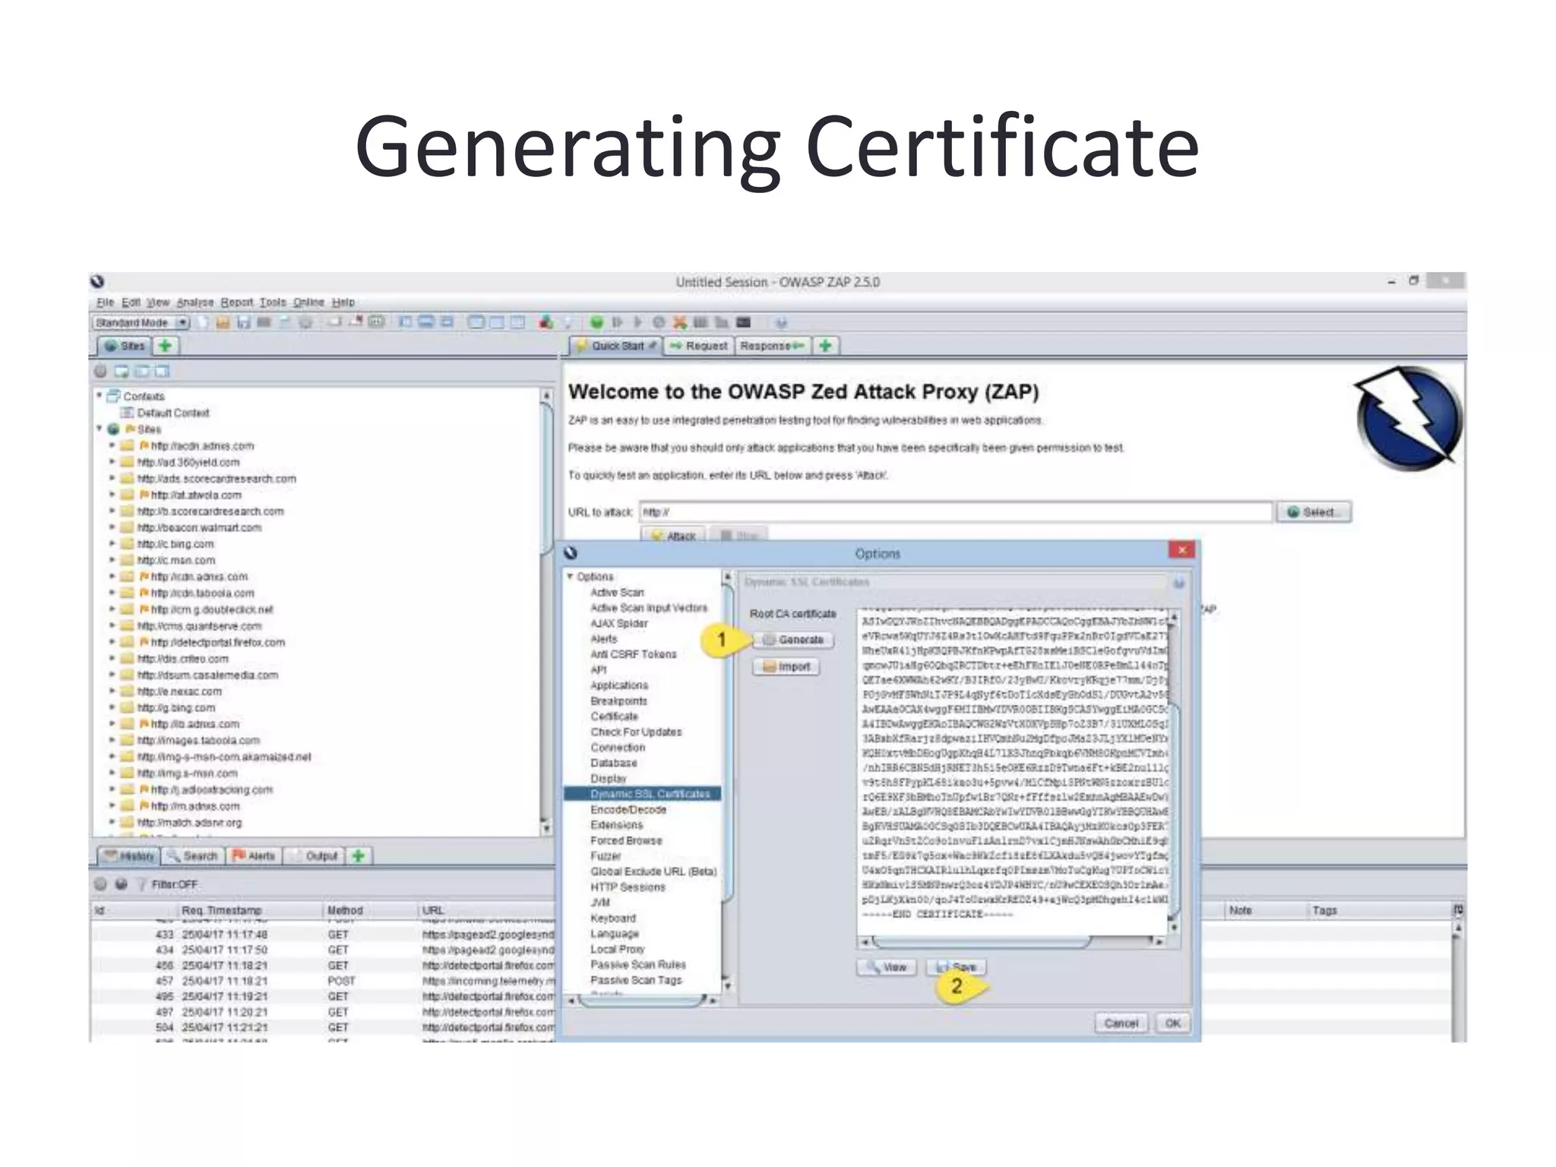
Task: Click the Sites tree vertical scrollbar
Action: tap(546, 612)
